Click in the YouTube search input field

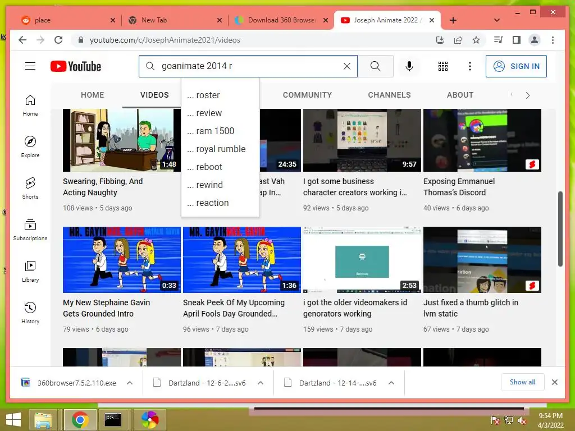tap(249, 66)
